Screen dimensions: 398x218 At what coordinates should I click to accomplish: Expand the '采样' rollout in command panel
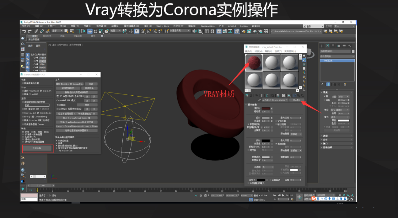tap(337, 140)
